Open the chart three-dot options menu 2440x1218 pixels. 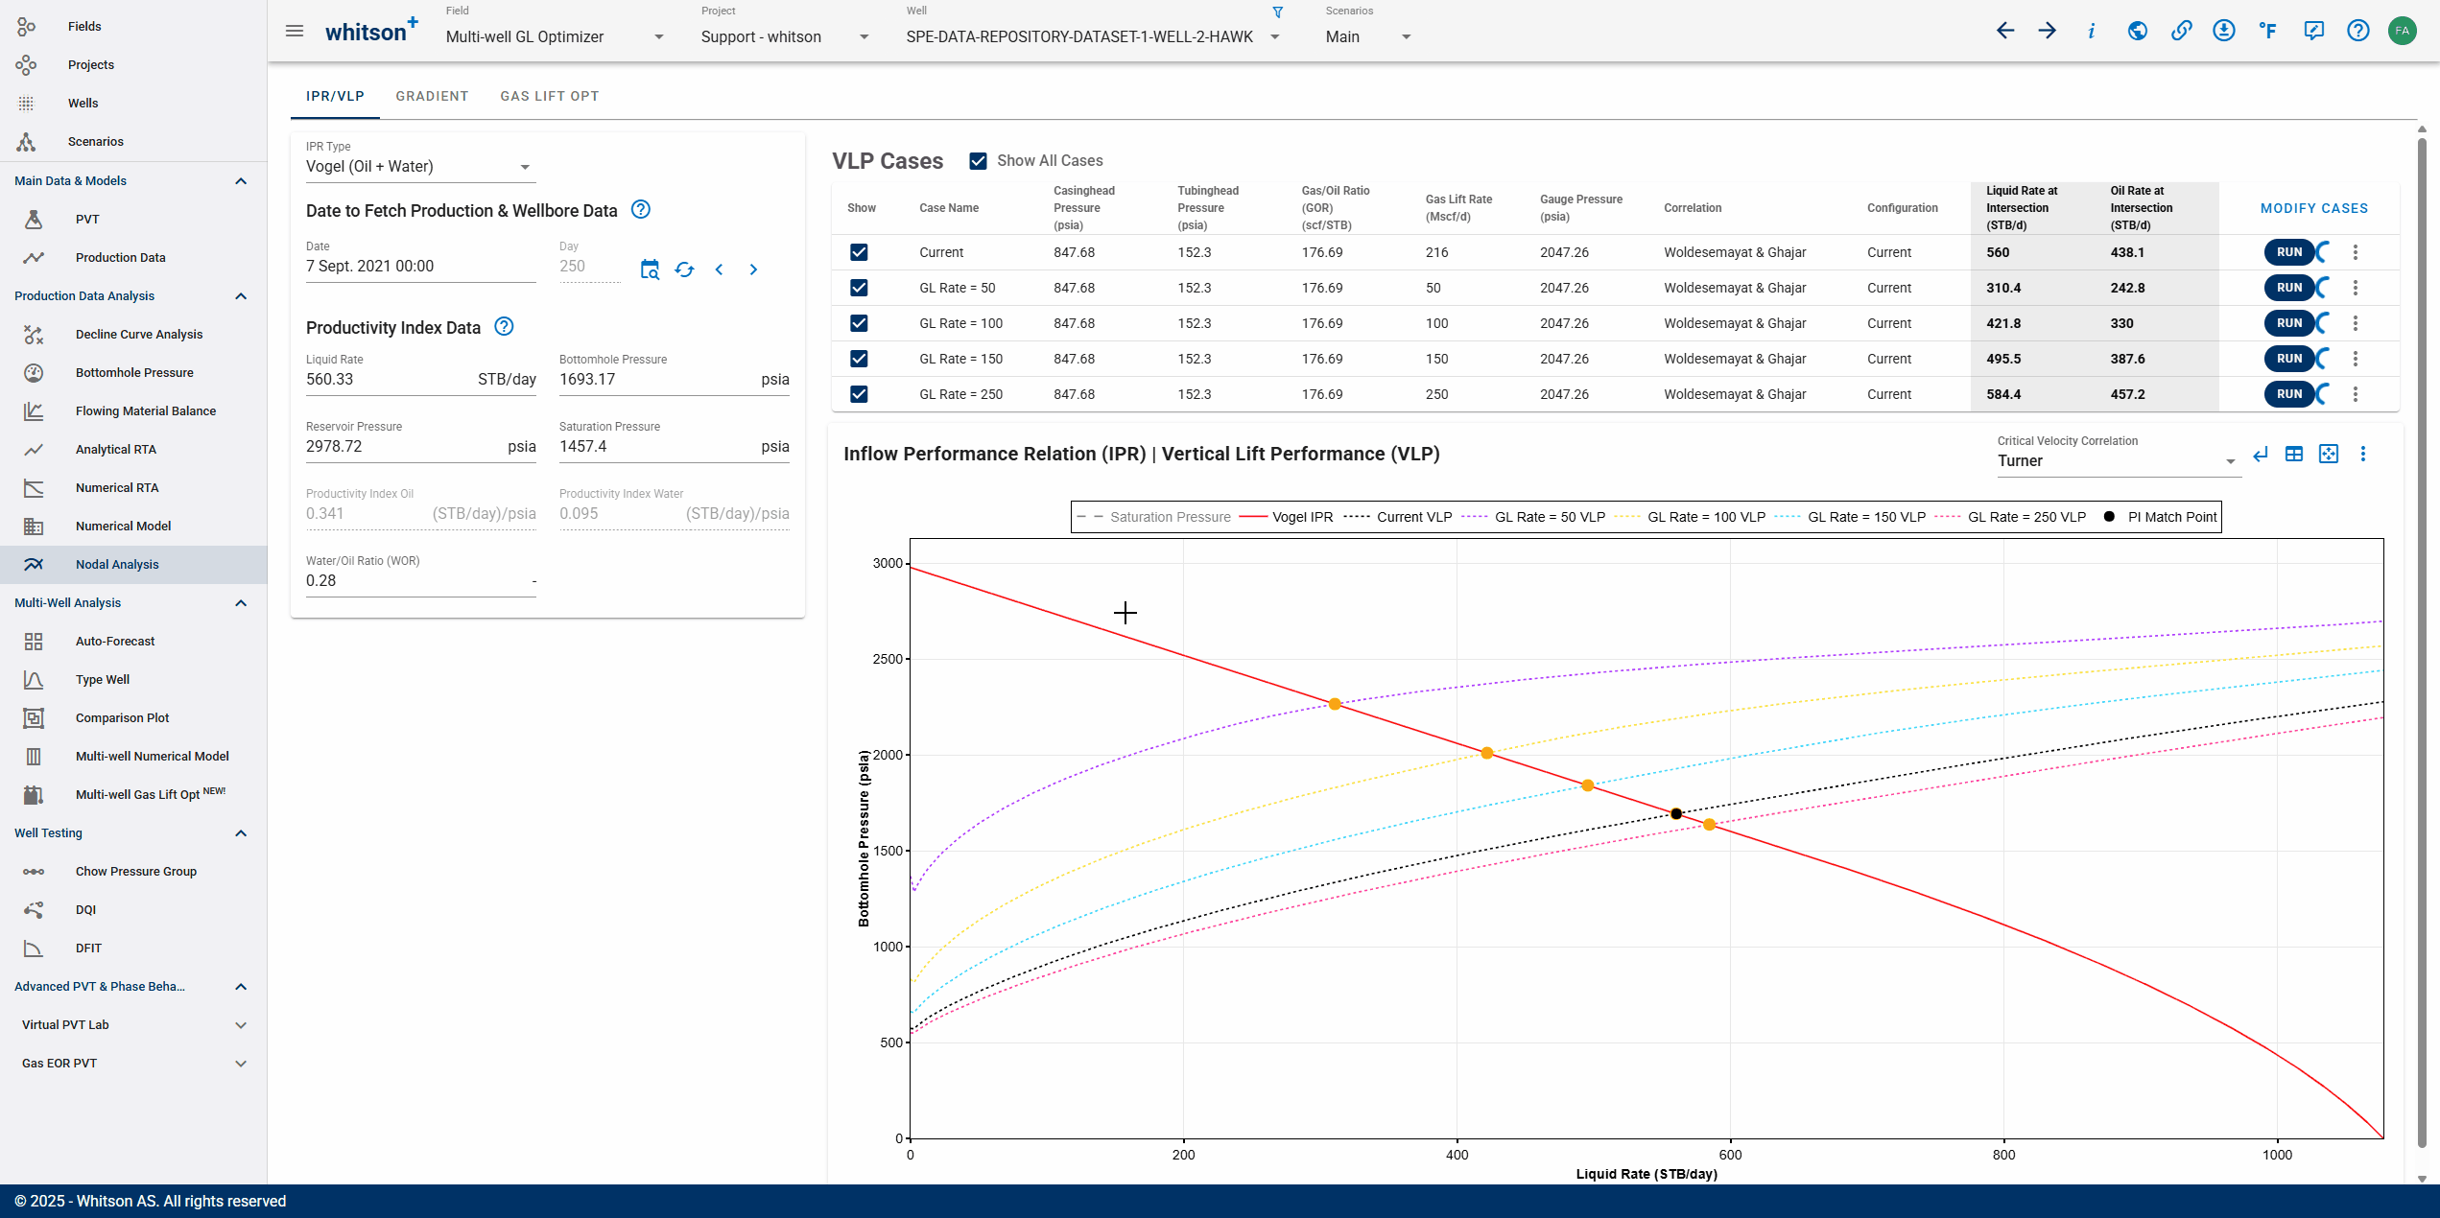coord(2363,455)
